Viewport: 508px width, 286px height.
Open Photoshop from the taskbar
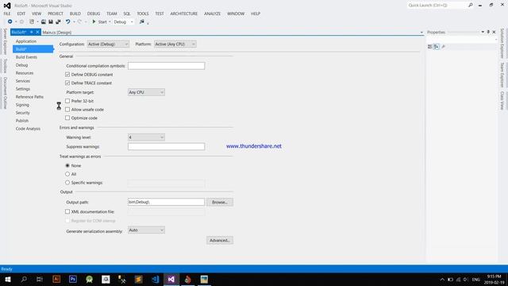[x=73, y=279]
